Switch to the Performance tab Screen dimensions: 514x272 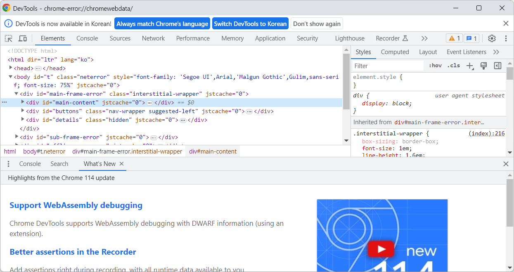click(193, 38)
